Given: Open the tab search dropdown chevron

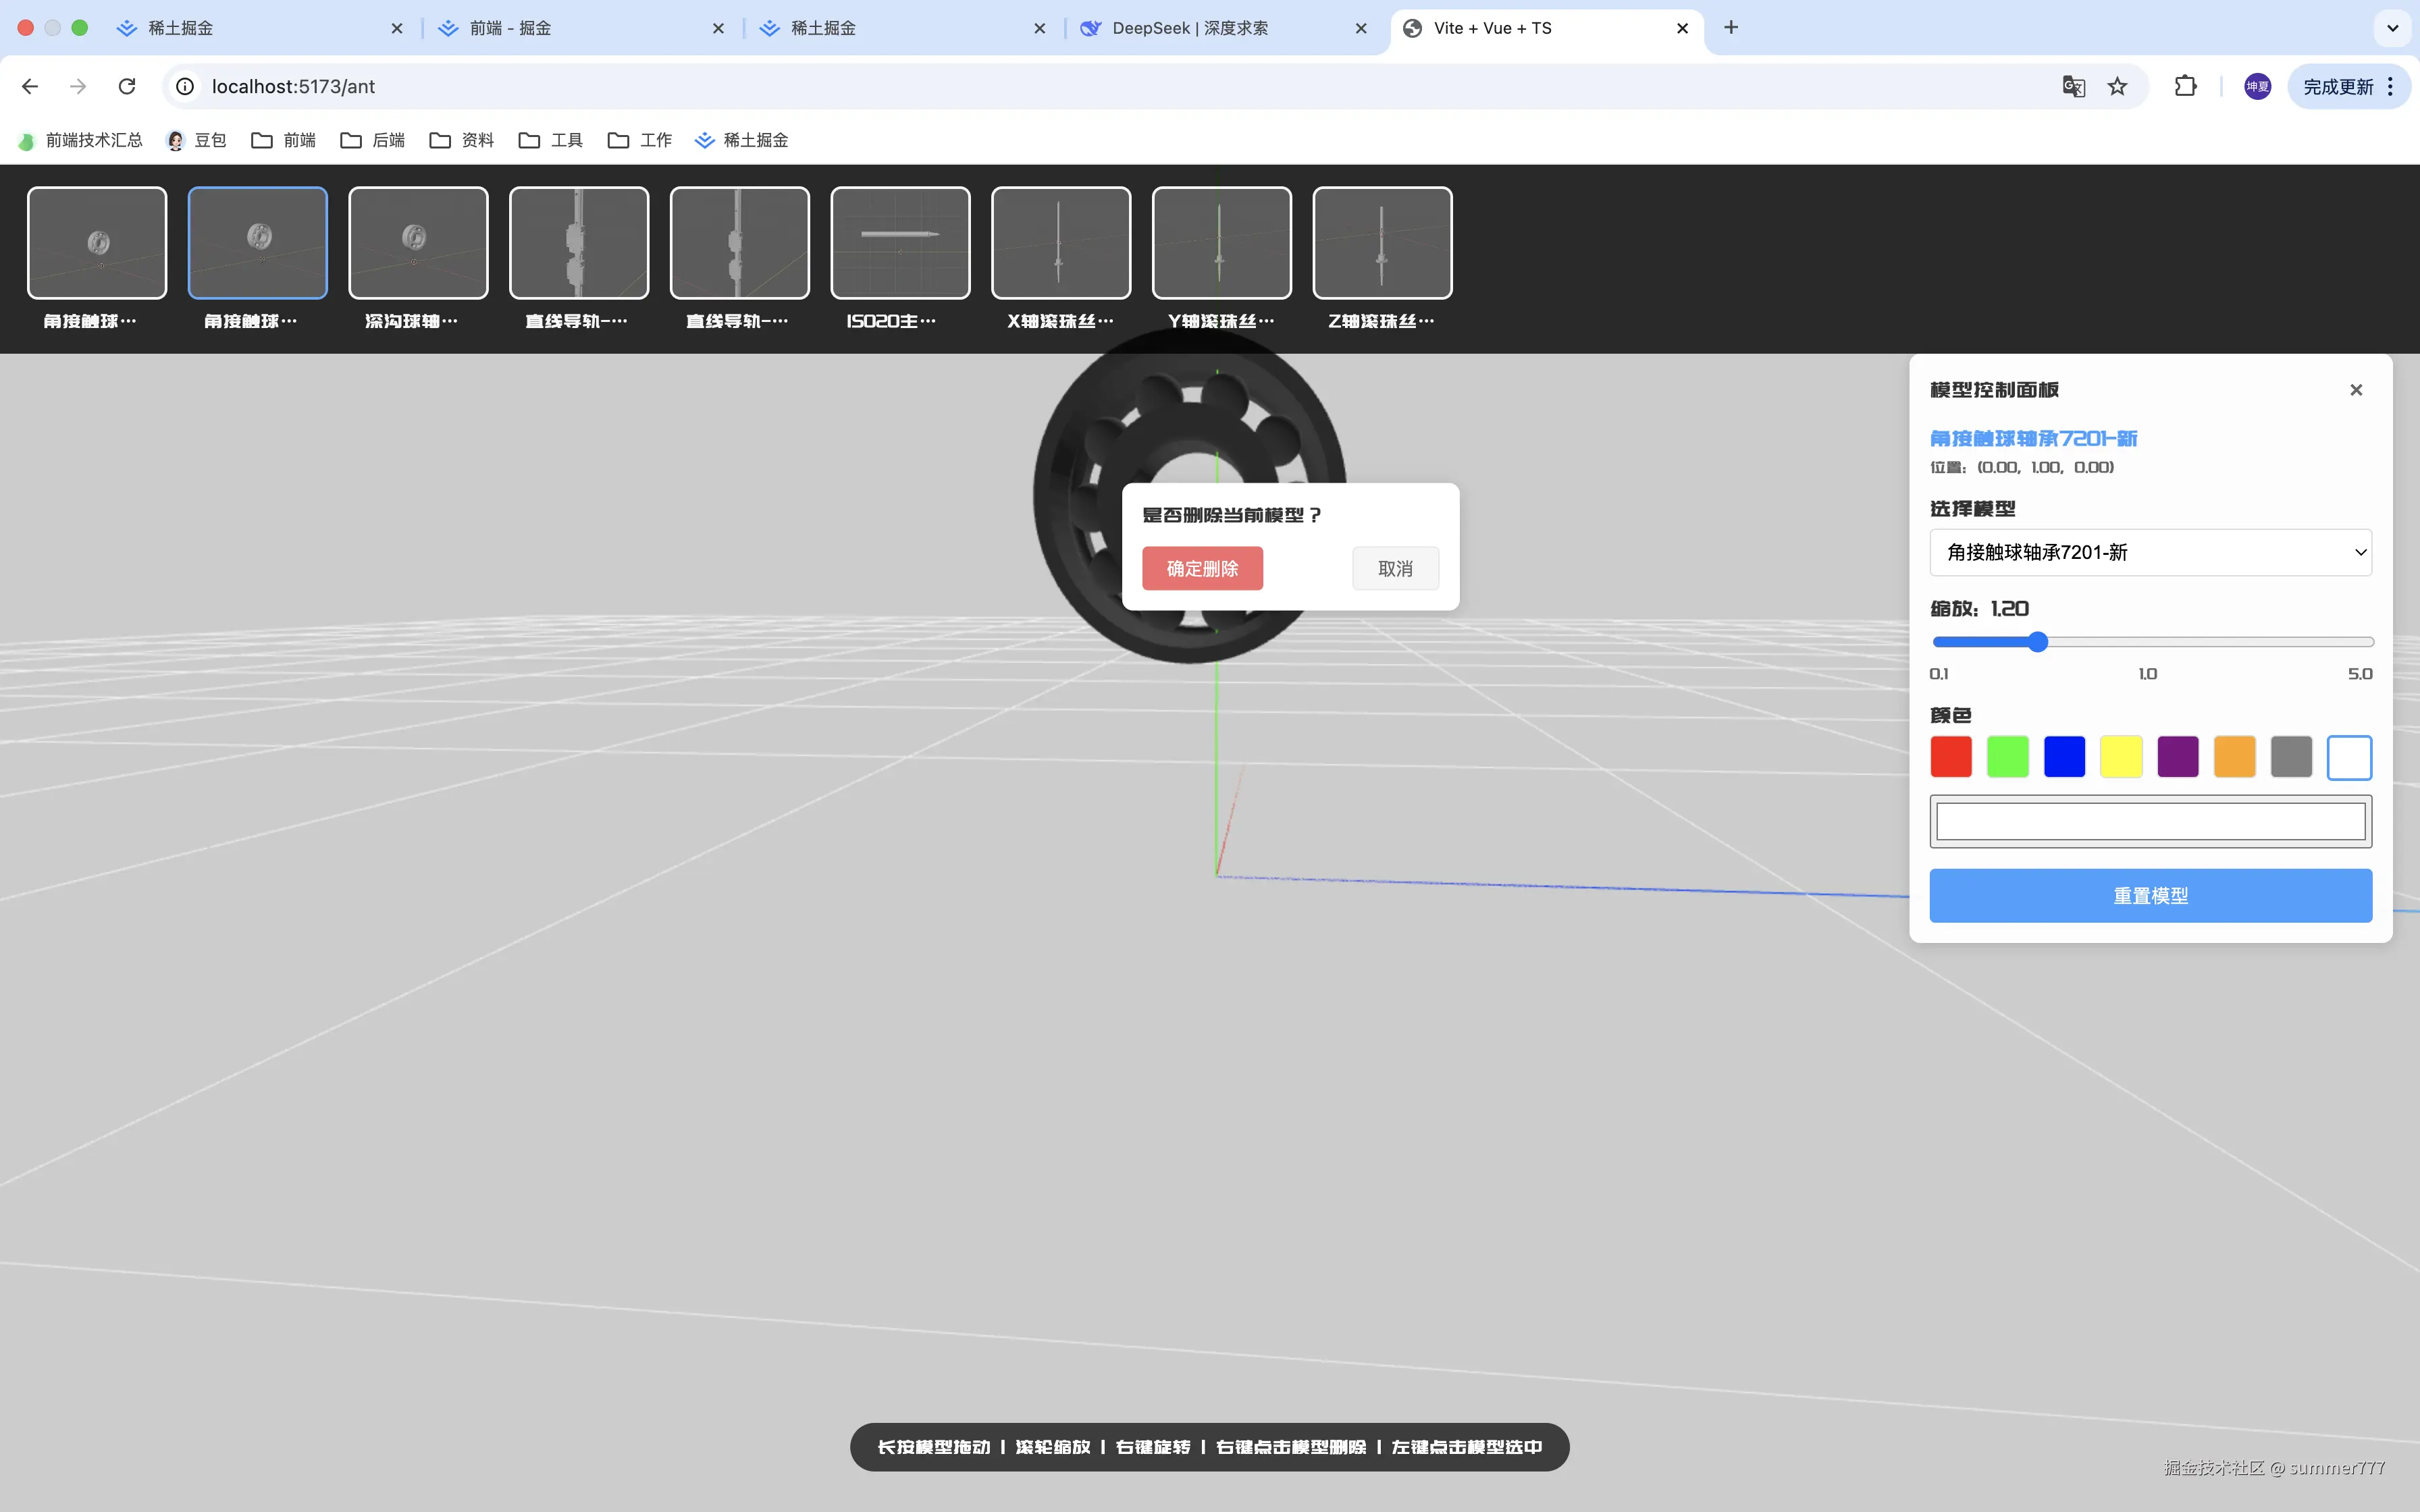Looking at the screenshot, I should [2392, 28].
